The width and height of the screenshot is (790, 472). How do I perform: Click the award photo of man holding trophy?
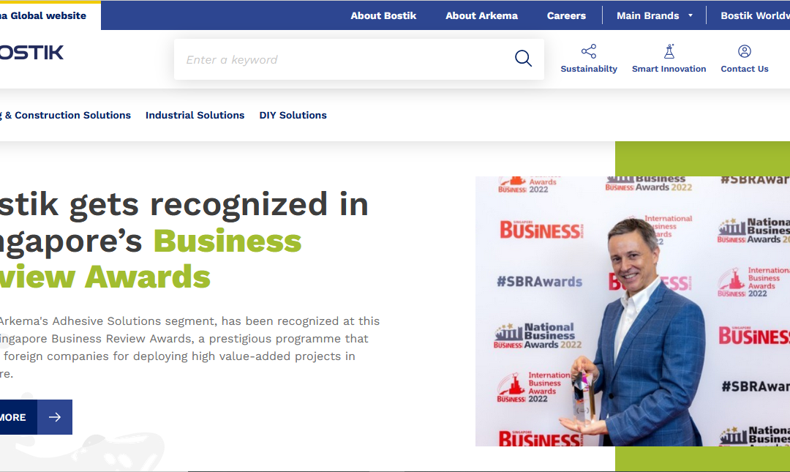tap(632, 311)
